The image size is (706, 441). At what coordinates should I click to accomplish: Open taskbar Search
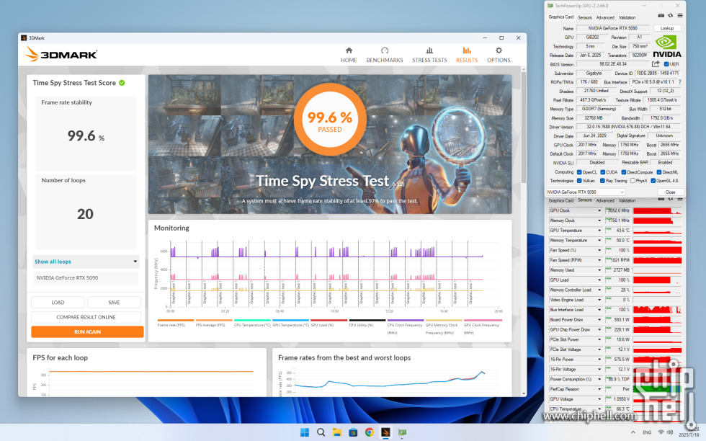click(321, 432)
